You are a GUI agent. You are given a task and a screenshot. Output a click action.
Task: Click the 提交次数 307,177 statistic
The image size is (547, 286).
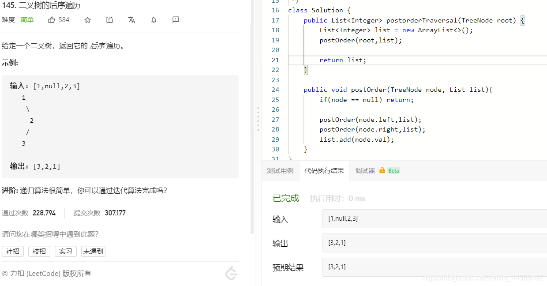point(100,213)
